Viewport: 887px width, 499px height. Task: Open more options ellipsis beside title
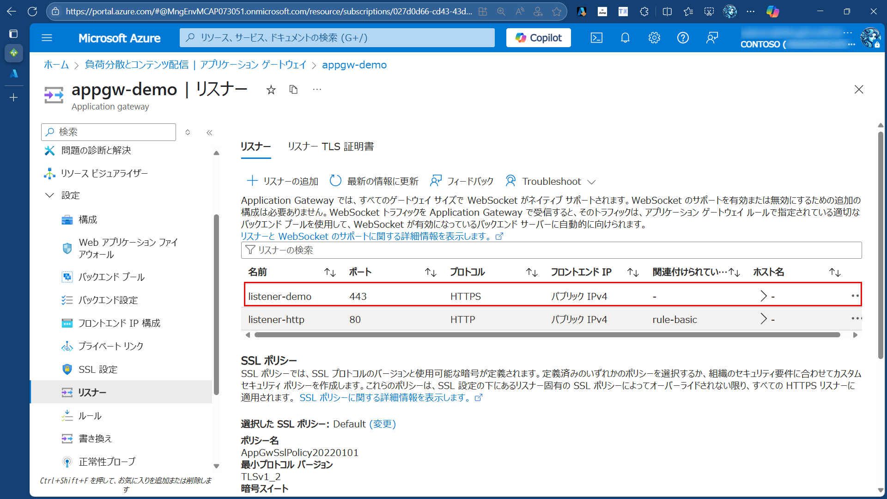317,89
